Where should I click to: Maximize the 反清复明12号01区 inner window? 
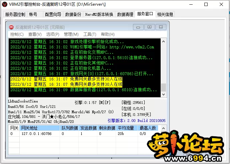[149, 27]
